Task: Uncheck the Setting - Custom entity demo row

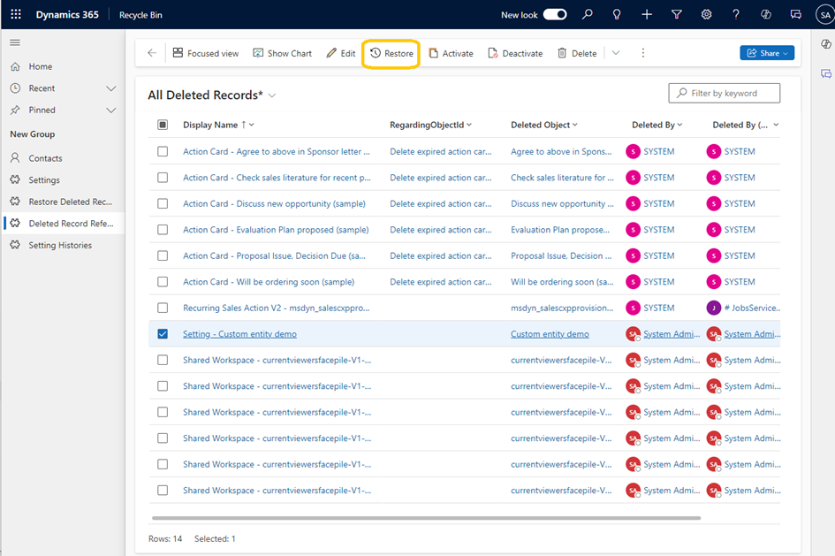Action: coord(163,334)
